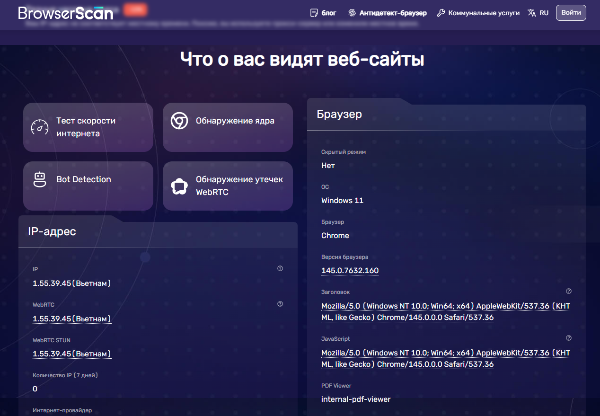Open the IP address link 1.55.39.45
This screenshot has height=416, width=600.
[x=72, y=283]
